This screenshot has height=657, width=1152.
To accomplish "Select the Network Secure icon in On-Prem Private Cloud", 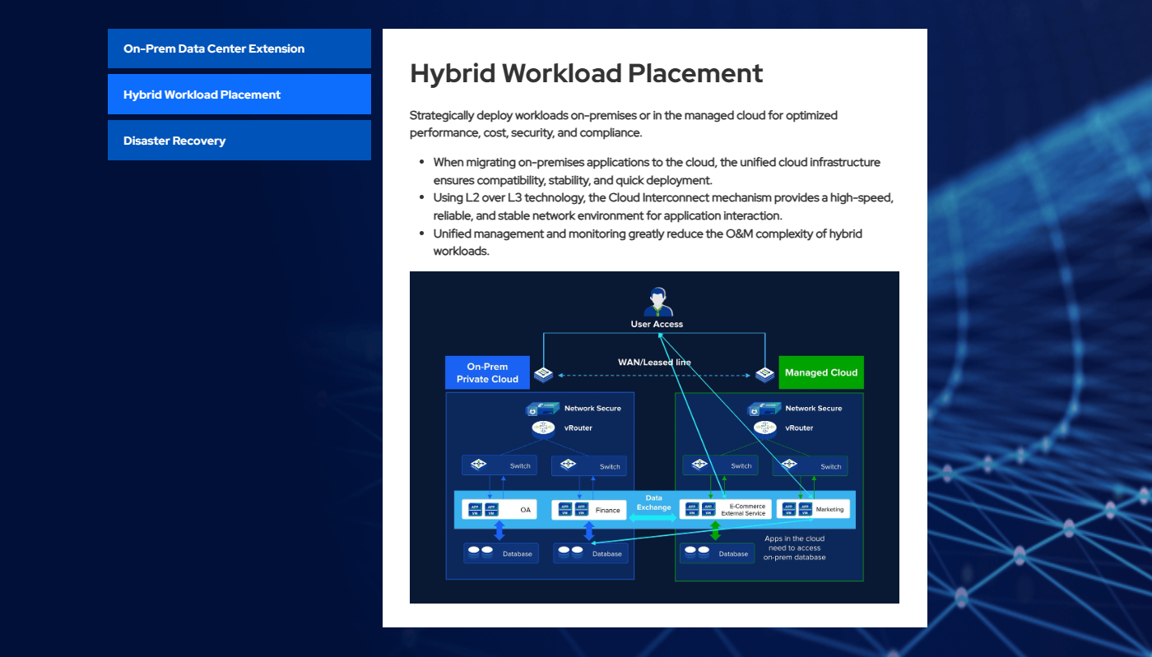I will coord(544,408).
